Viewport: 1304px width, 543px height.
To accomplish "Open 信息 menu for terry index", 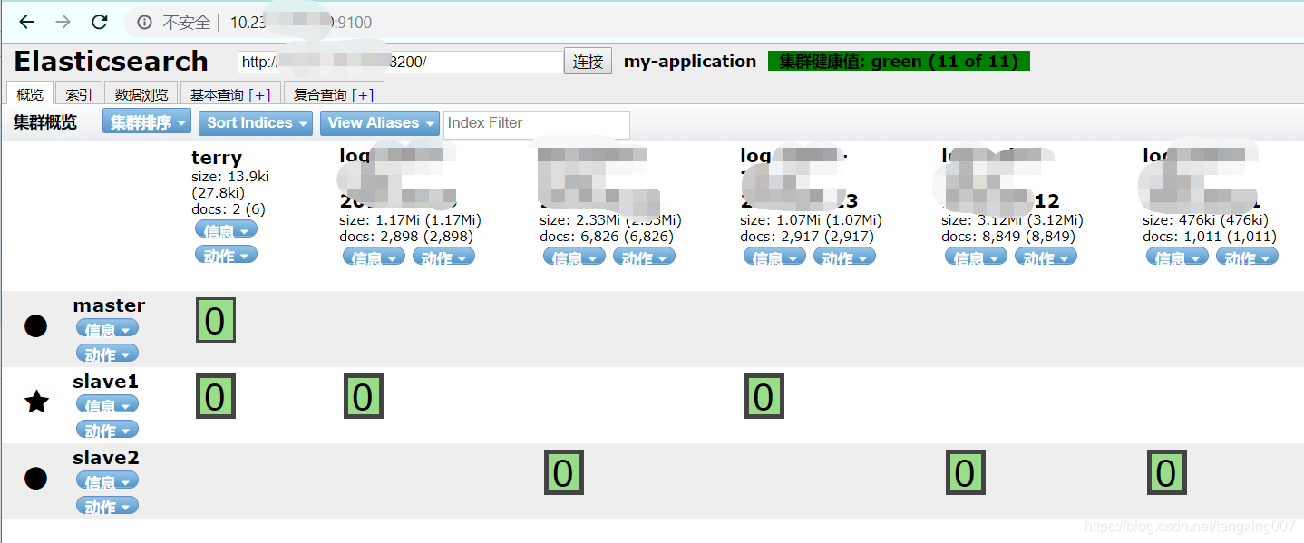I will (x=226, y=230).
